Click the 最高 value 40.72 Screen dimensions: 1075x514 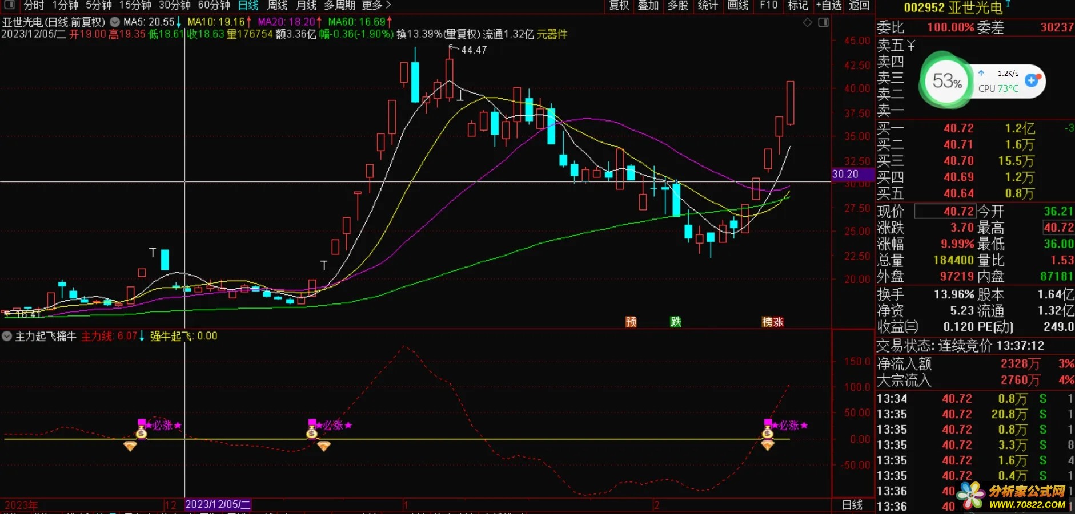[x=1059, y=228]
